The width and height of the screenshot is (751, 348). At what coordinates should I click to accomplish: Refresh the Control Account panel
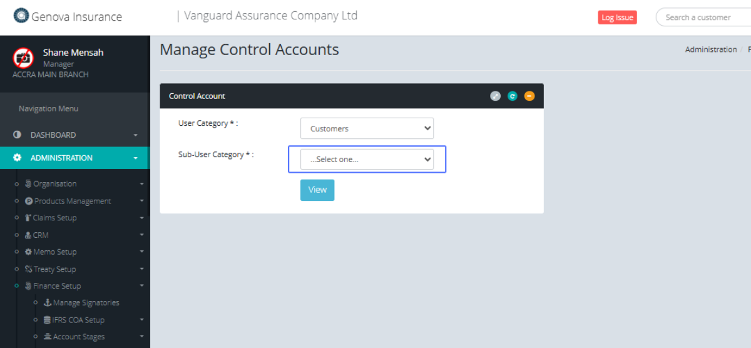pos(513,96)
